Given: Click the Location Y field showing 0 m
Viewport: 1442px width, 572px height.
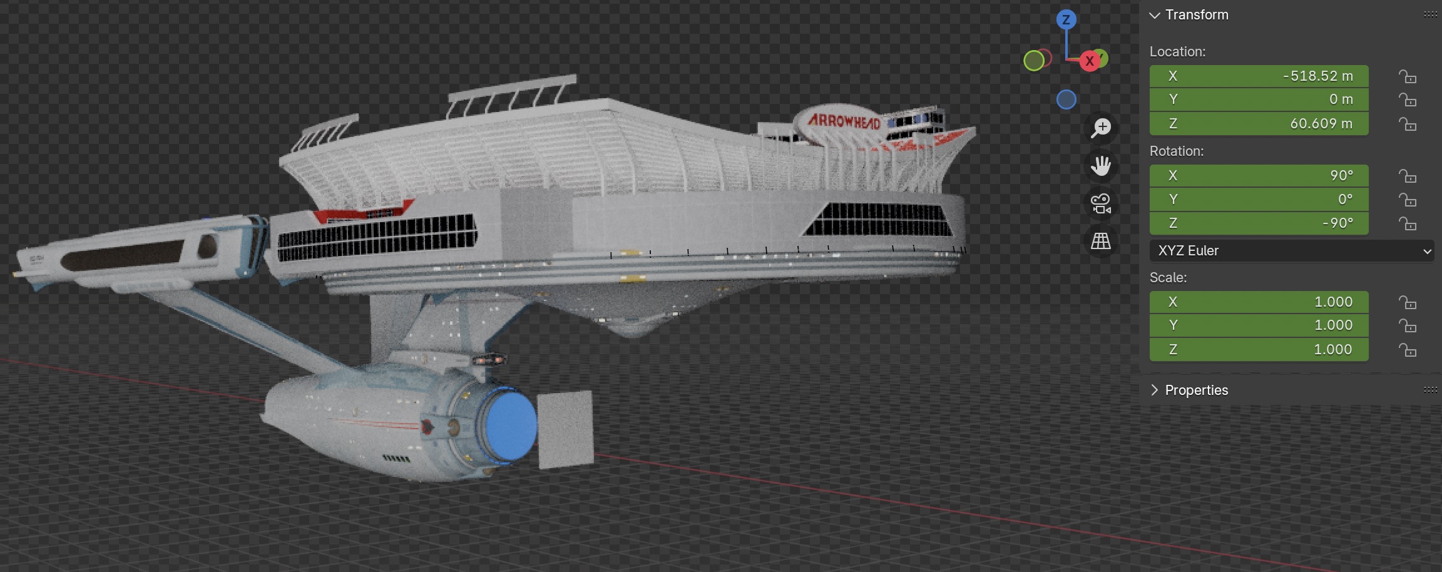Looking at the screenshot, I should click(x=1259, y=100).
